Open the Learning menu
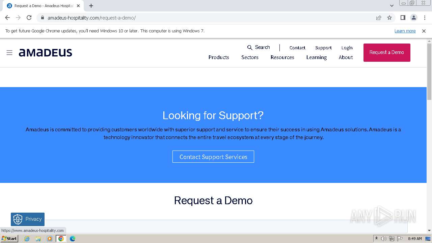 tap(317, 57)
